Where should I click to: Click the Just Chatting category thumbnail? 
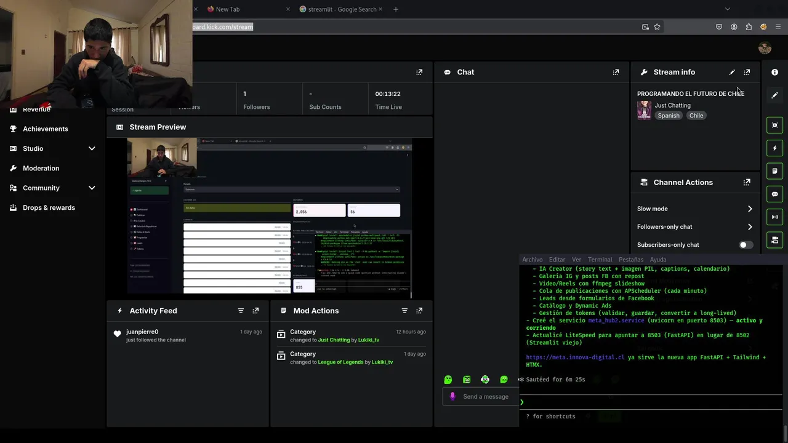(644, 110)
